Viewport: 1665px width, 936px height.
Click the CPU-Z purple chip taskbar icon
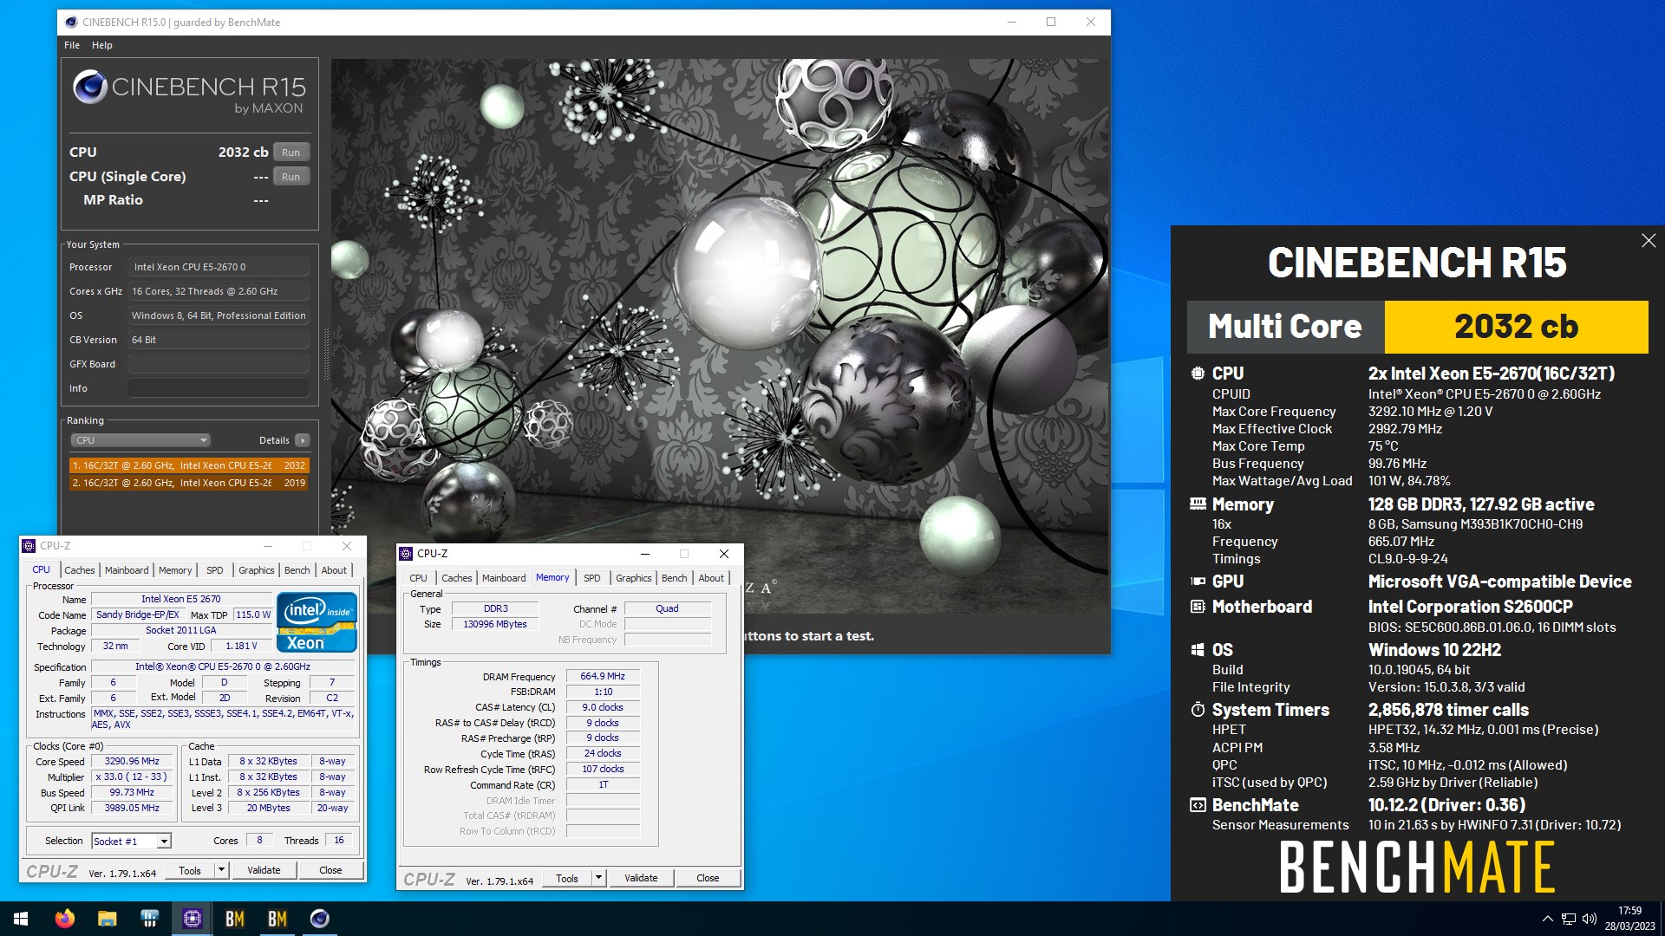(x=192, y=919)
